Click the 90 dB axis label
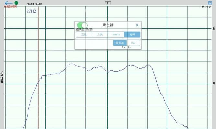Screen dimensions: 216x129 (214, 84)
